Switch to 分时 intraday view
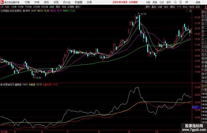The image size is (207, 133). [7, 7]
